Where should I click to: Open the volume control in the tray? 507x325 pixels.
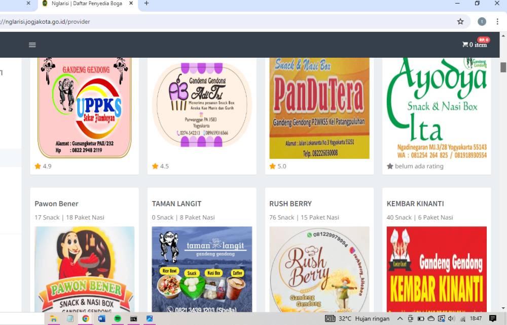[x=451, y=319]
